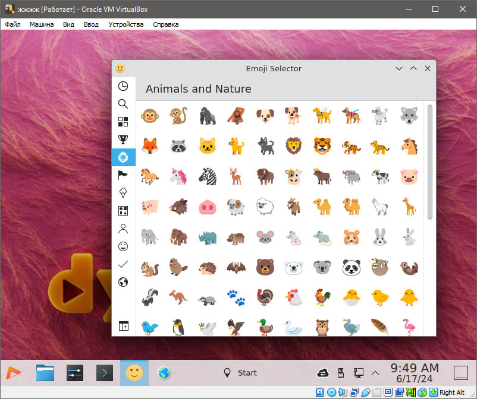Open the Устройства menu

point(126,24)
